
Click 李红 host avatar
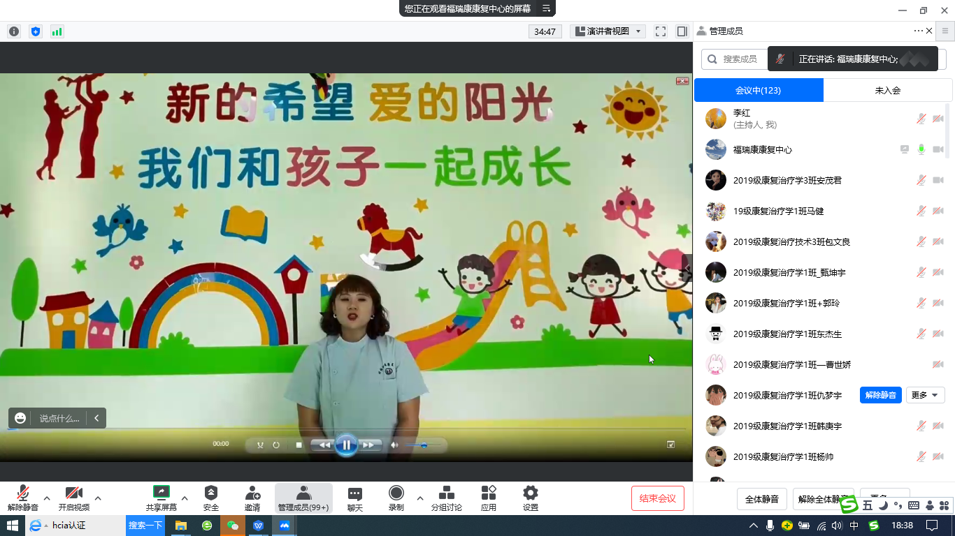[x=716, y=119]
